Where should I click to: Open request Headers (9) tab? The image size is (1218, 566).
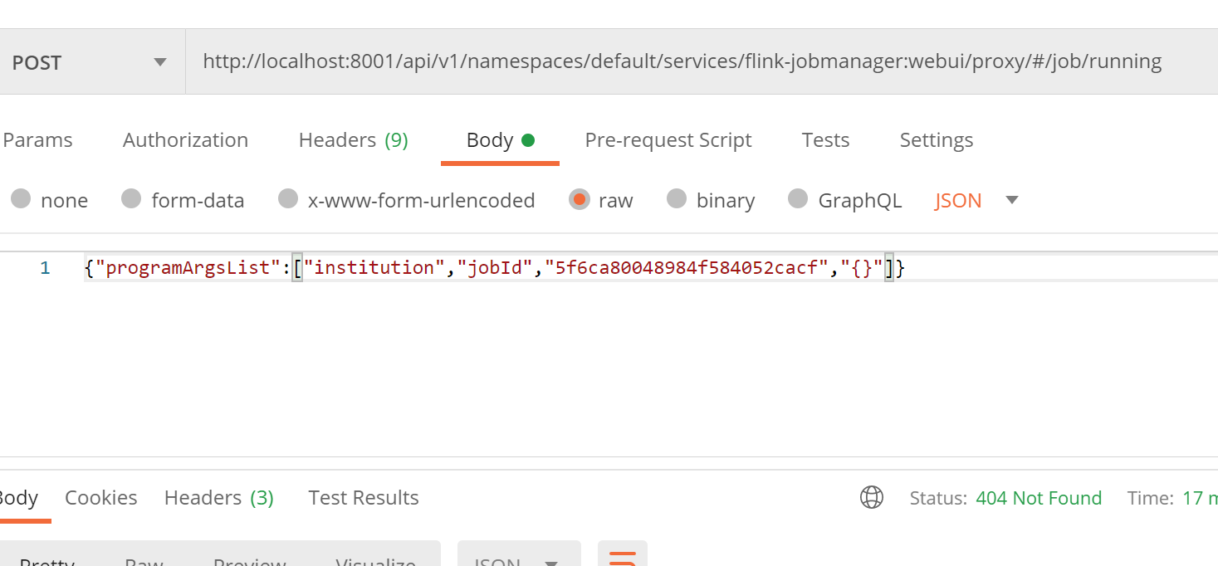353,140
